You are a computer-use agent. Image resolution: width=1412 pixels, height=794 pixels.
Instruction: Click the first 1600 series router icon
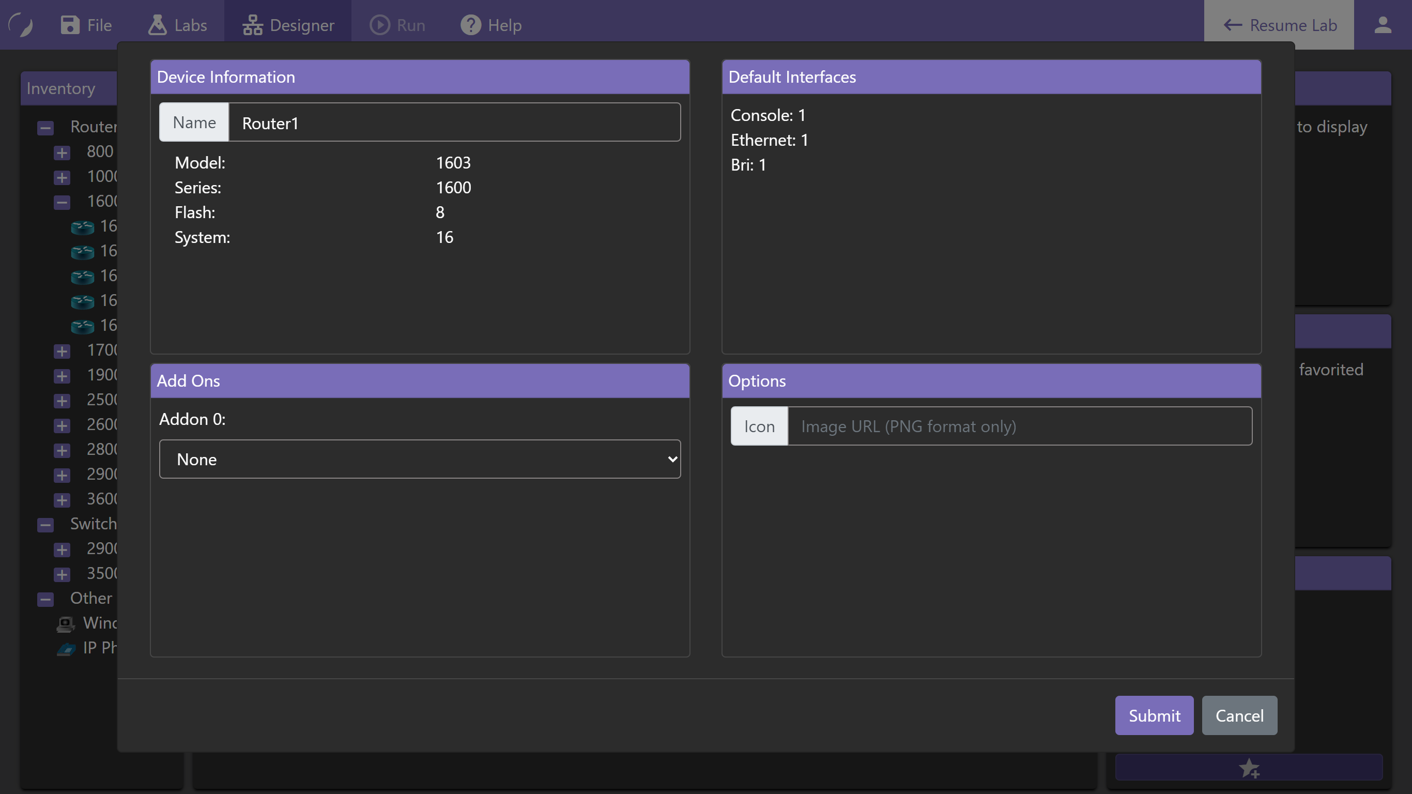[82, 226]
